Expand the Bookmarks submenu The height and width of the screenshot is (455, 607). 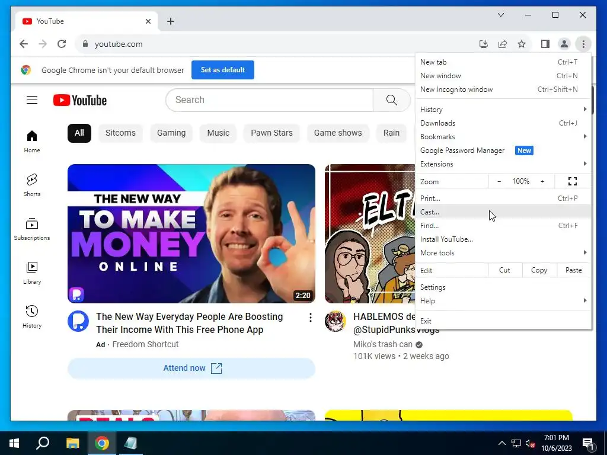click(503, 137)
